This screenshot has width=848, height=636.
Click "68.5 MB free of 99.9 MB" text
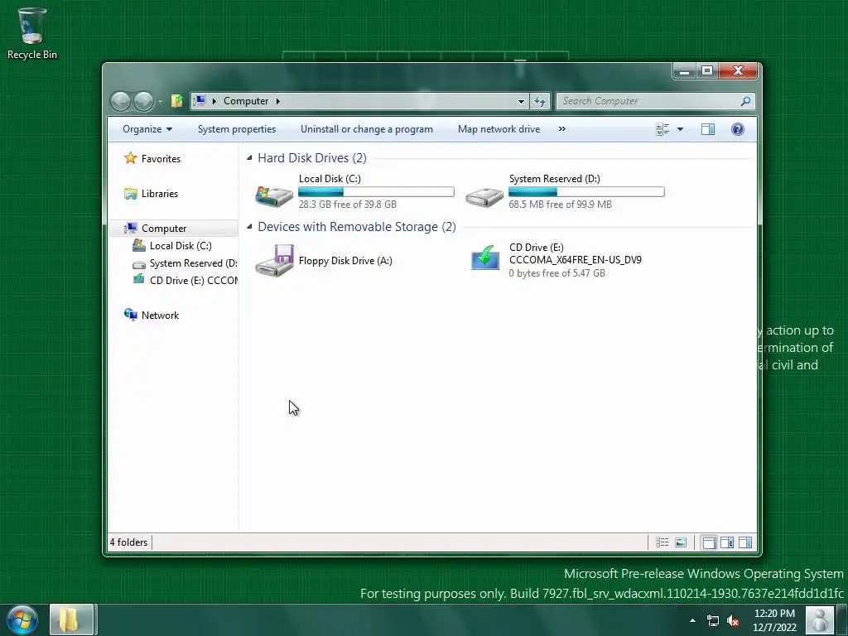point(560,205)
